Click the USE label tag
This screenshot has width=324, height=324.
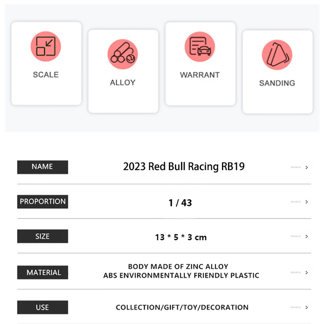[42, 307]
